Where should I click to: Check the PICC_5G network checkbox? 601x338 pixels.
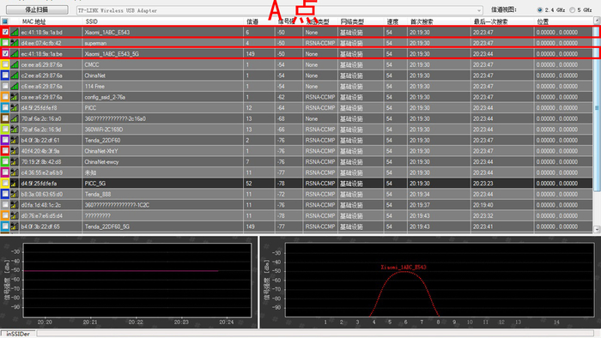[x=5, y=184]
